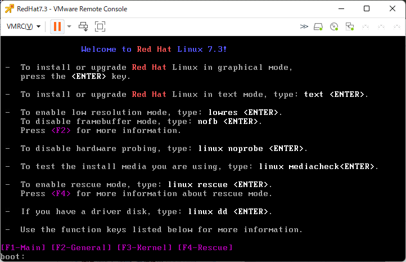Open the hard disk device icon
The height and width of the screenshot is (262, 406).
pos(318,26)
